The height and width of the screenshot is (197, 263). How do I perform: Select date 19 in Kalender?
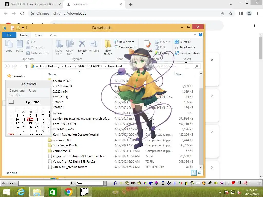pyautogui.click(x=30, y=123)
